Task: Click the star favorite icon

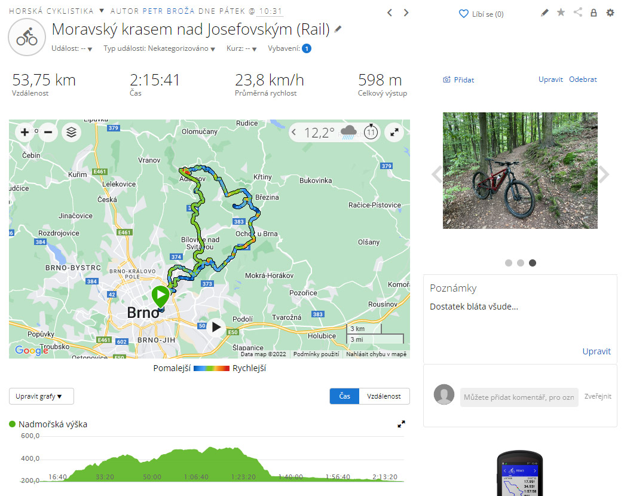Action: 561,13
